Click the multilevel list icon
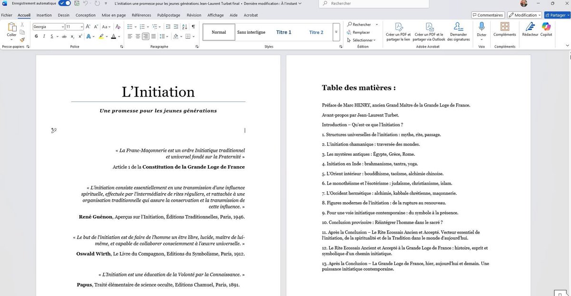 click(154, 27)
